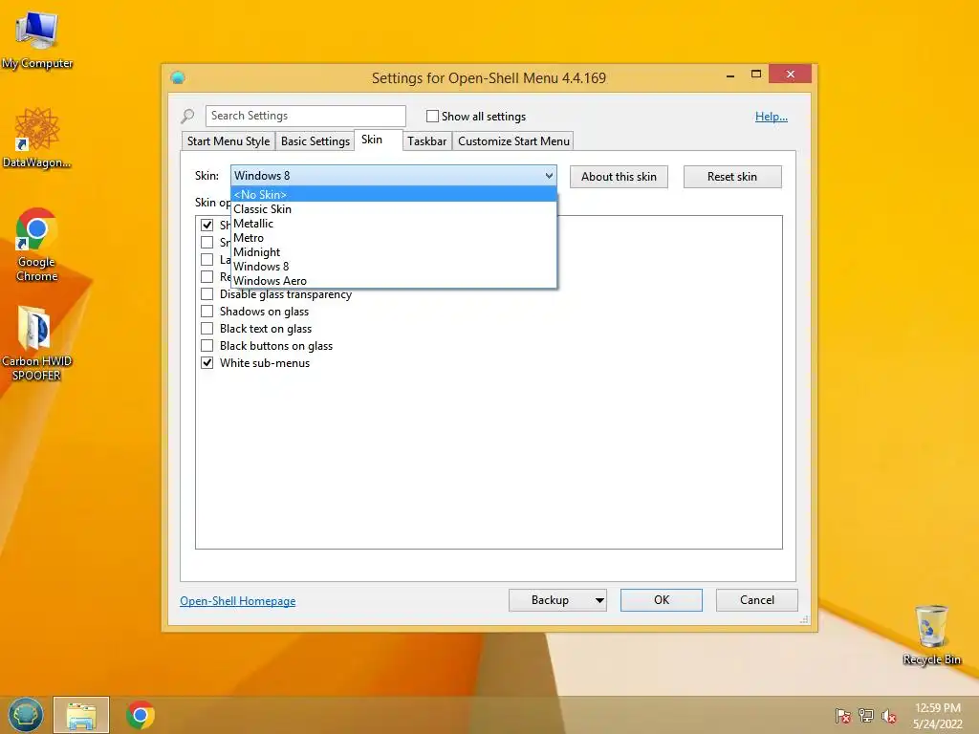Open network status tray icon
This screenshot has width=979, height=734.
(866, 716)
